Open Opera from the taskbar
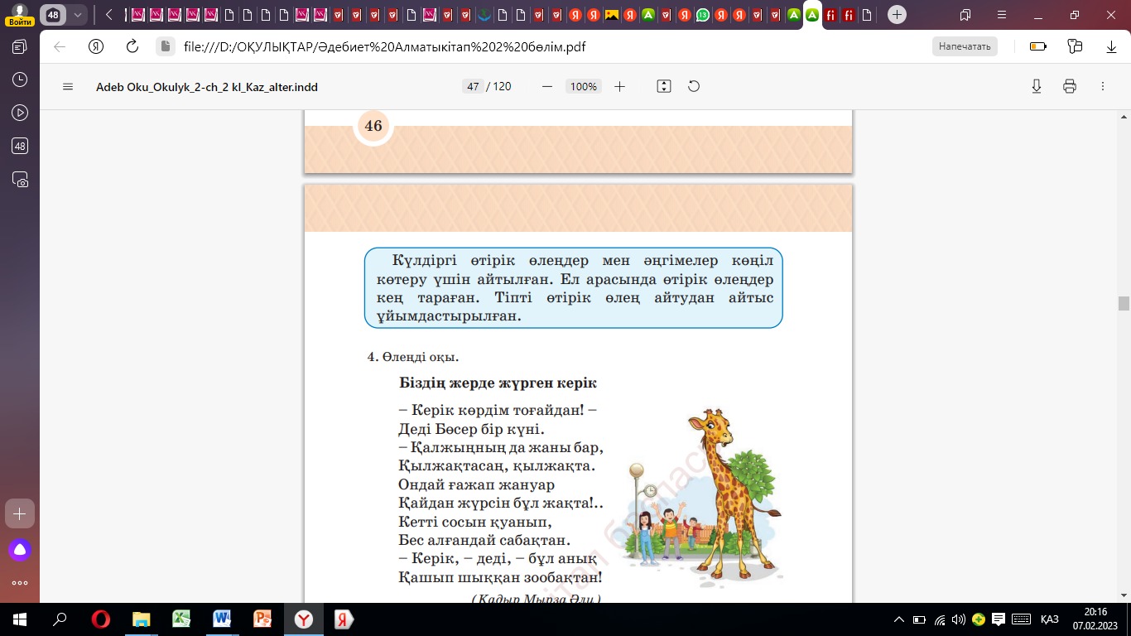Screen dimensions: 1131x636 pos(101,619)
